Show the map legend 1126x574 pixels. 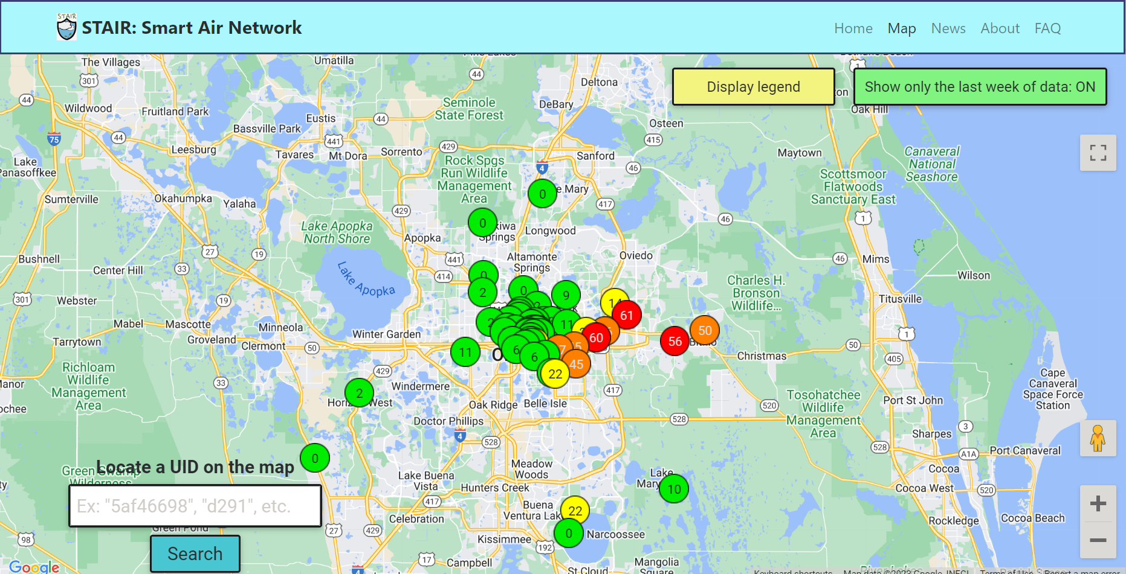(x=753, y=87)
